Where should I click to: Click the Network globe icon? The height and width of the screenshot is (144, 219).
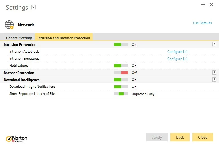[9, 25]
